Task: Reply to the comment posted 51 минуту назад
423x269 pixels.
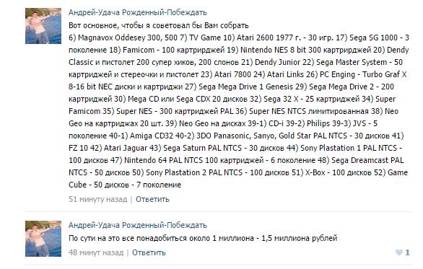Action: click(x=152, y=199)
